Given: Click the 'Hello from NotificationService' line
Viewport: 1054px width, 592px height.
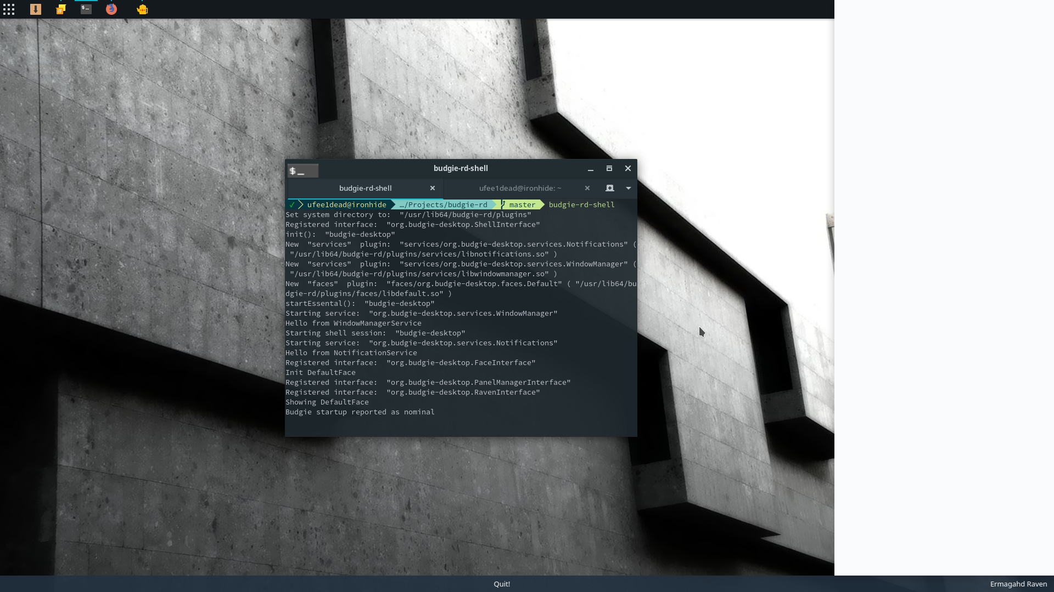Looking at the screenshot, I should point(351,353).
